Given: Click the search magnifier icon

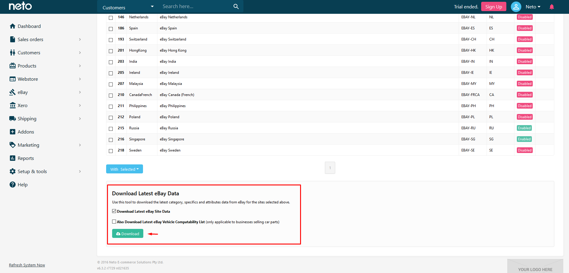Looking at the screenshot, I should click(236, 6).
